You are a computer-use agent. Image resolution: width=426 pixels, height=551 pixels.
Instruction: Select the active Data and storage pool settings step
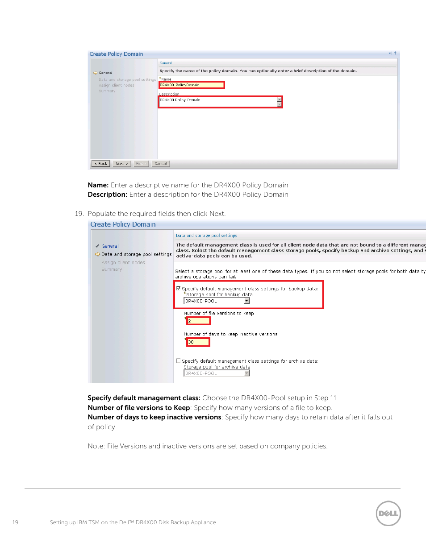tap(137, 254)
